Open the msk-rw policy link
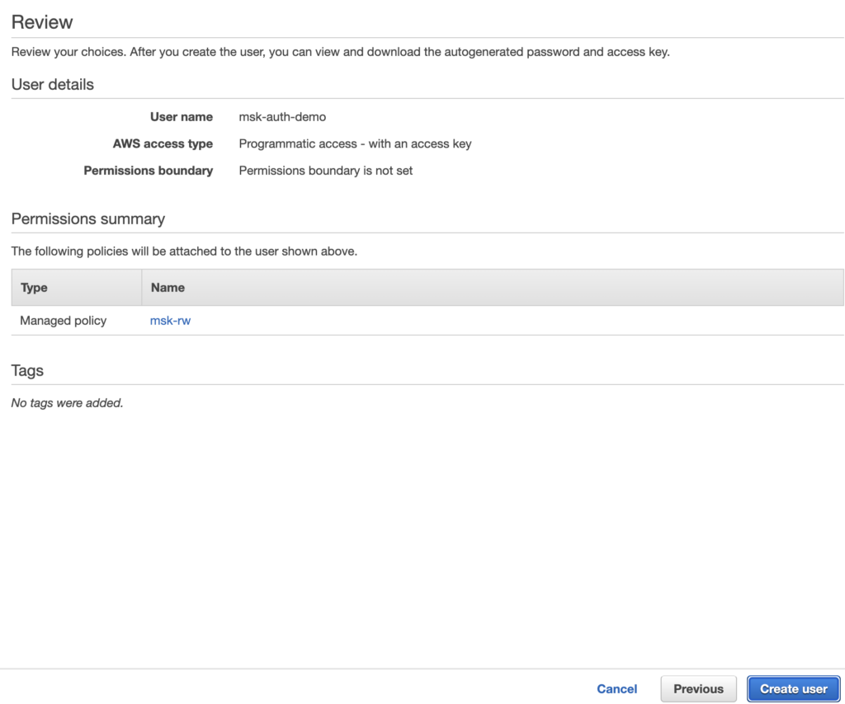The width and height of the screenshot is (845, 704). pyautogui.click(x=170, y=320)
